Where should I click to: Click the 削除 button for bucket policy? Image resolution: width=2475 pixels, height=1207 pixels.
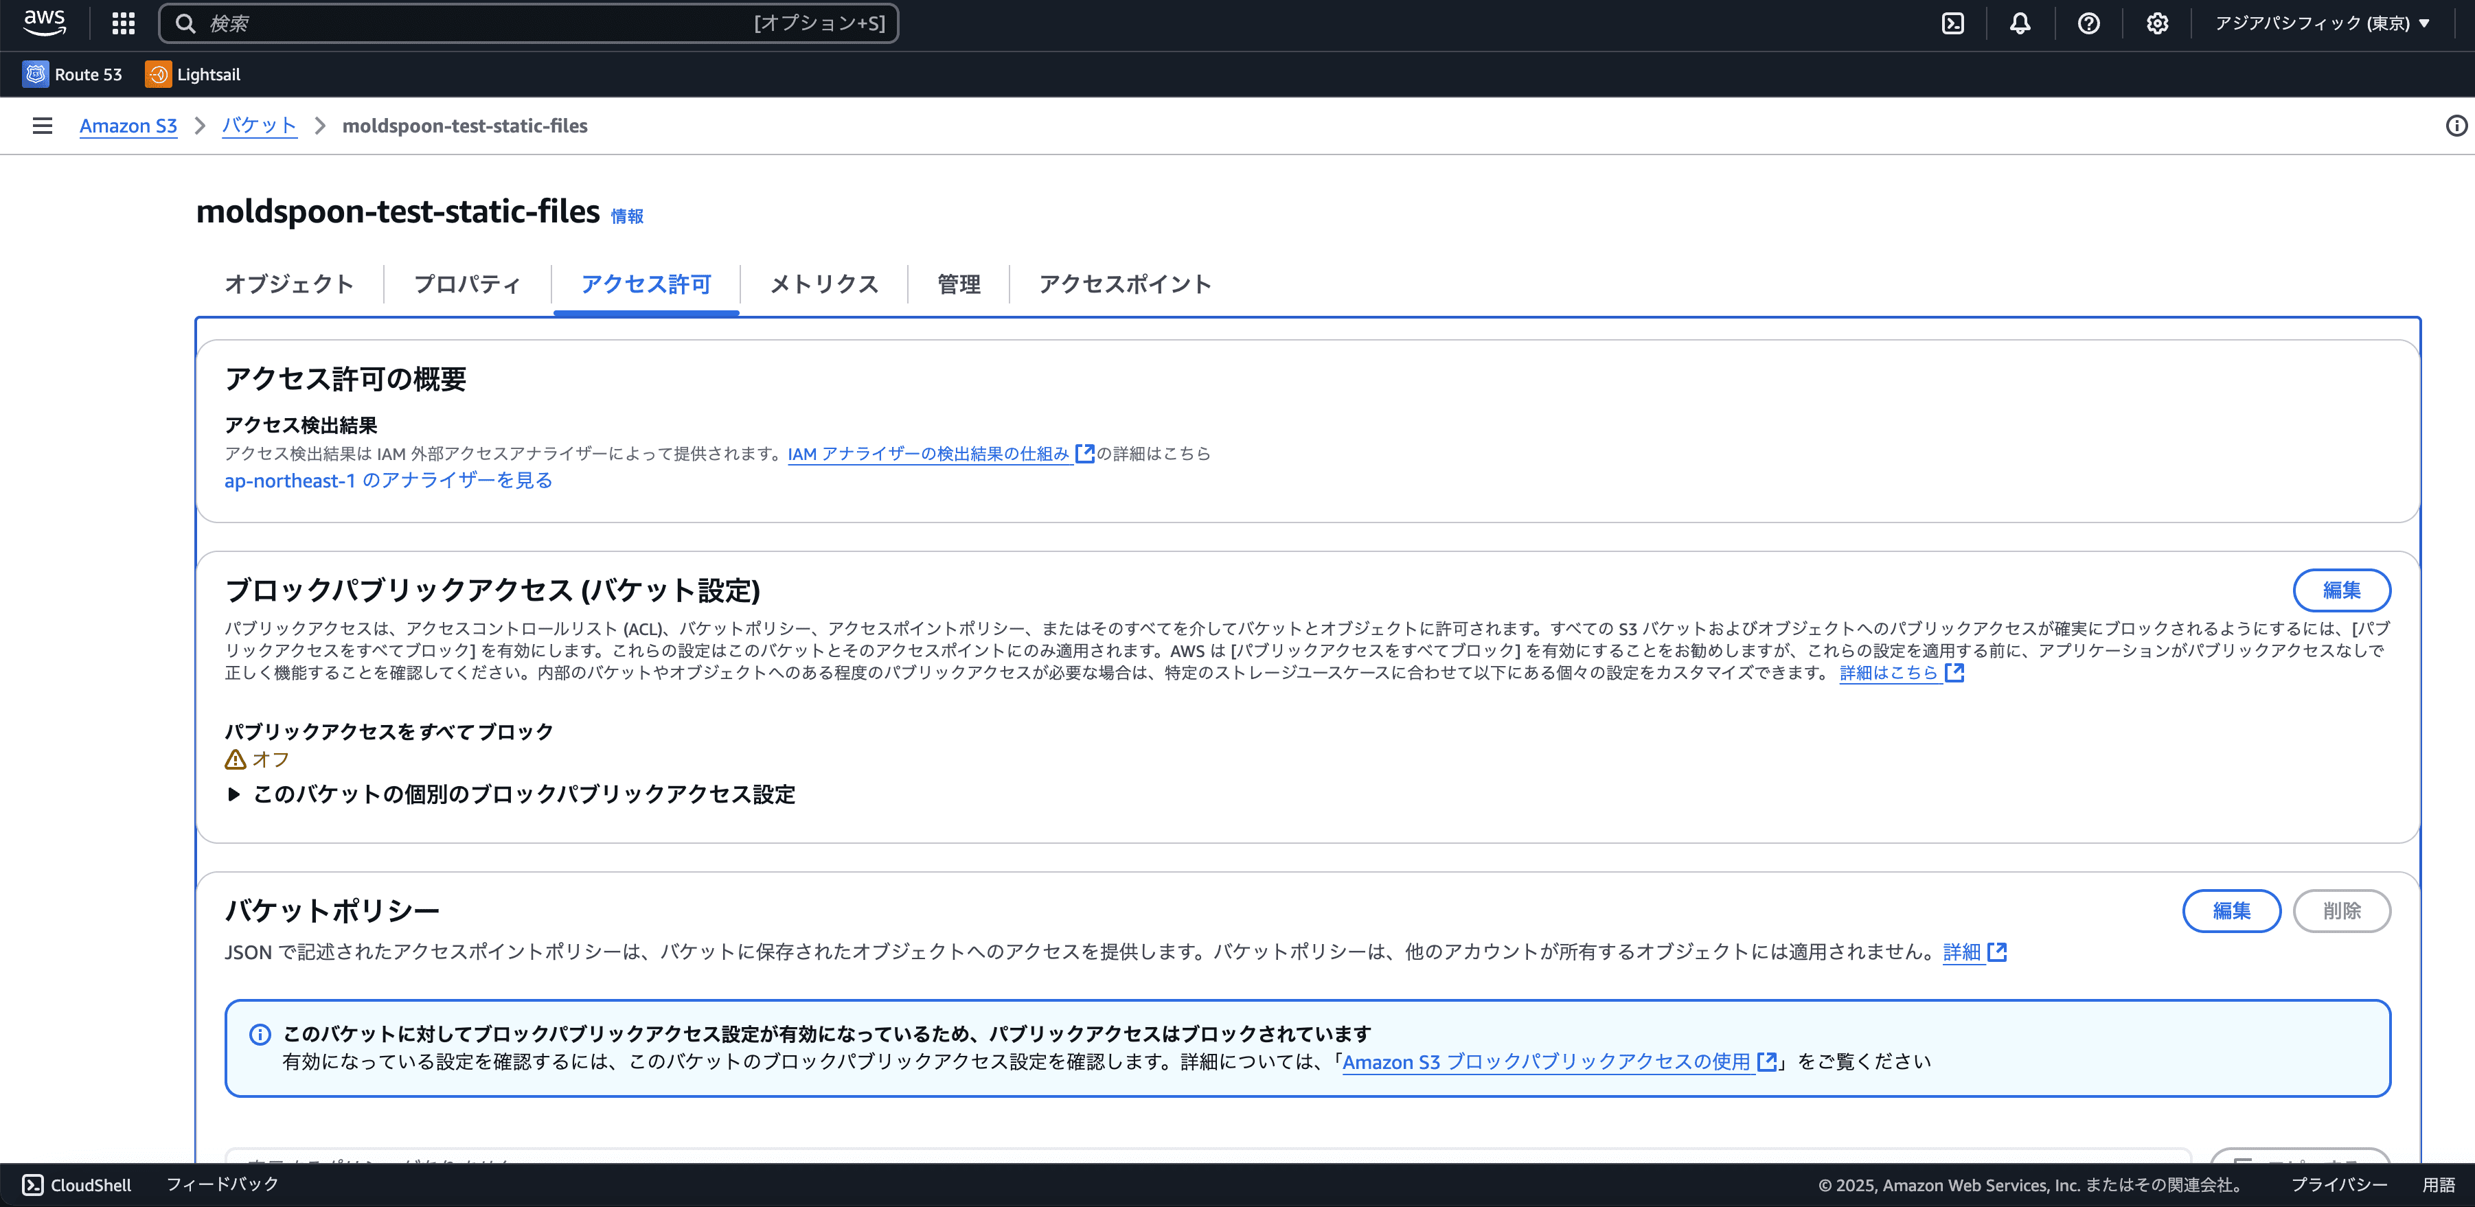coord(2342,911)
